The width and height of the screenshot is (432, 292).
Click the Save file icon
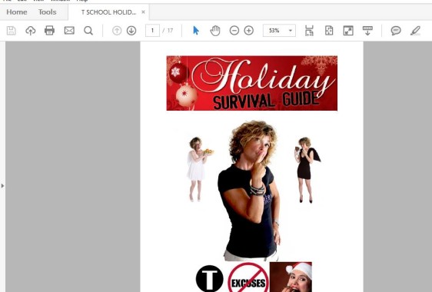coord(11,31)
